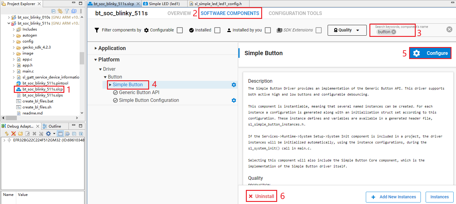Select bt_soc_blinky_511s.slcp file in tree
The image size is (456, 204).
point(43,89)
